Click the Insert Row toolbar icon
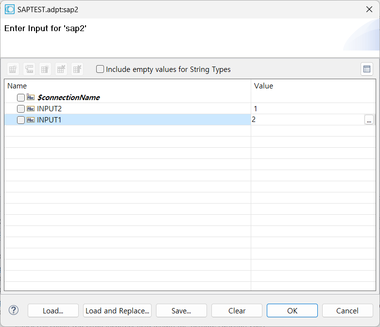This screenshot has height=327, width=380. click(x=29, y=69)
